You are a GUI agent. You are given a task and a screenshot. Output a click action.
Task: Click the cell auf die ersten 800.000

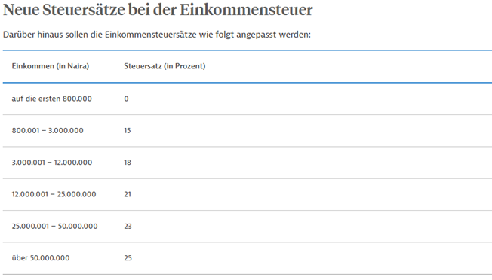click(52, 99)
